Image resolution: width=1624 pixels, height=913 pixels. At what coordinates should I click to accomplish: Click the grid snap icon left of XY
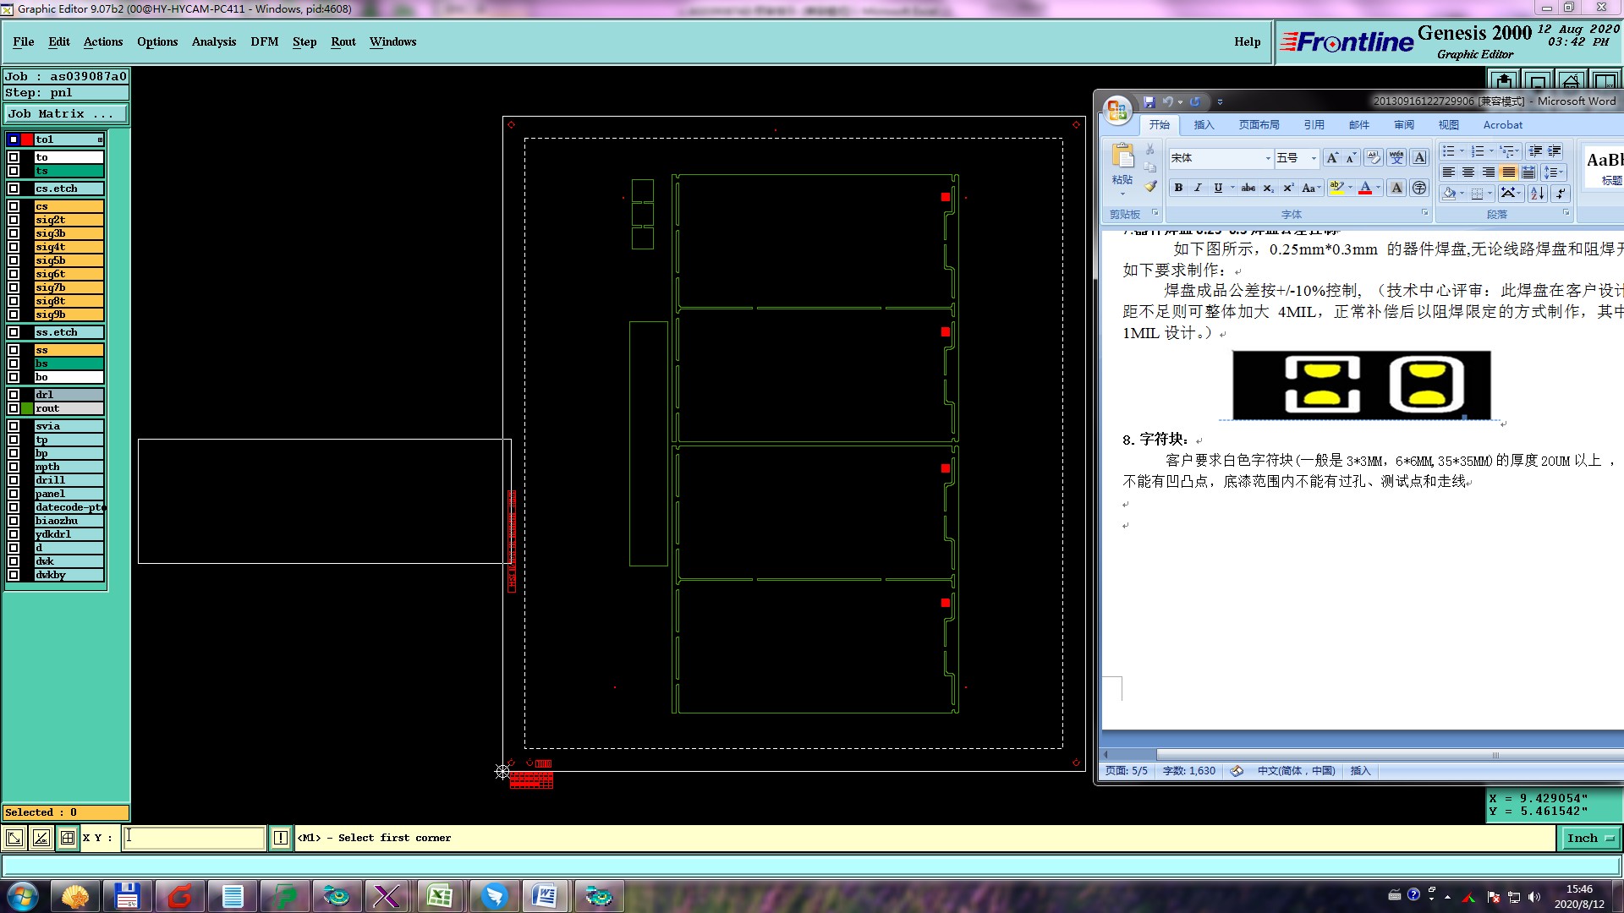[x=68, y=838]
